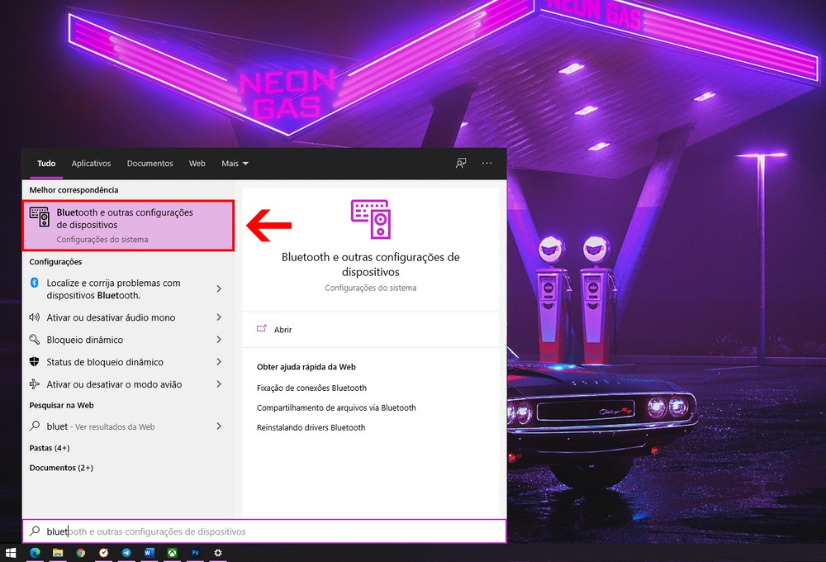Viewport: 826px width, 562px height.
Task: Expand the 'bluet' web results chevron
Action: 219,426
